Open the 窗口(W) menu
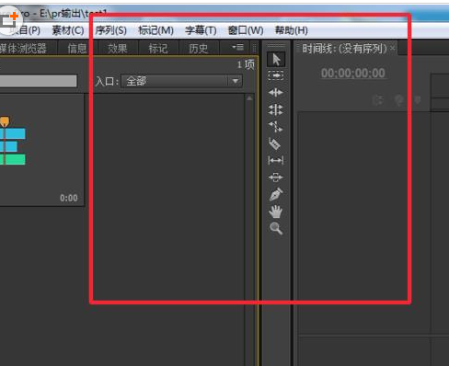 [246, 30]
